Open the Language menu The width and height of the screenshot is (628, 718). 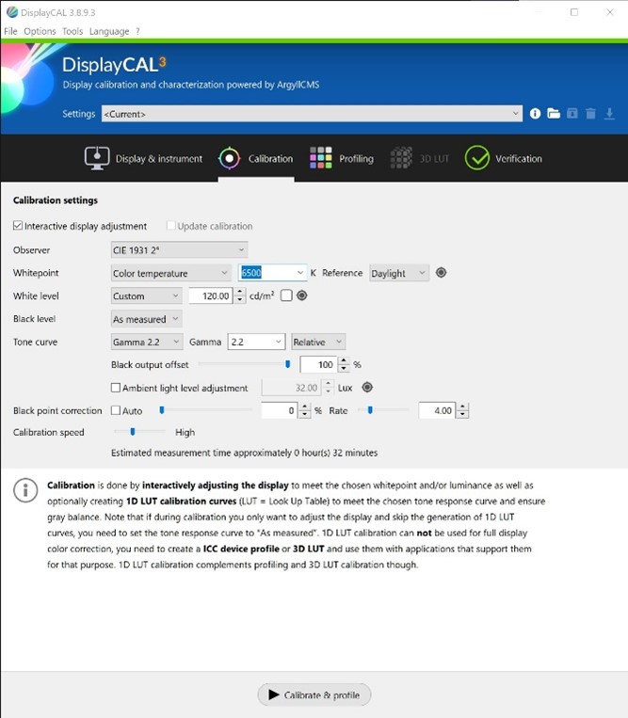click(109, 31)
